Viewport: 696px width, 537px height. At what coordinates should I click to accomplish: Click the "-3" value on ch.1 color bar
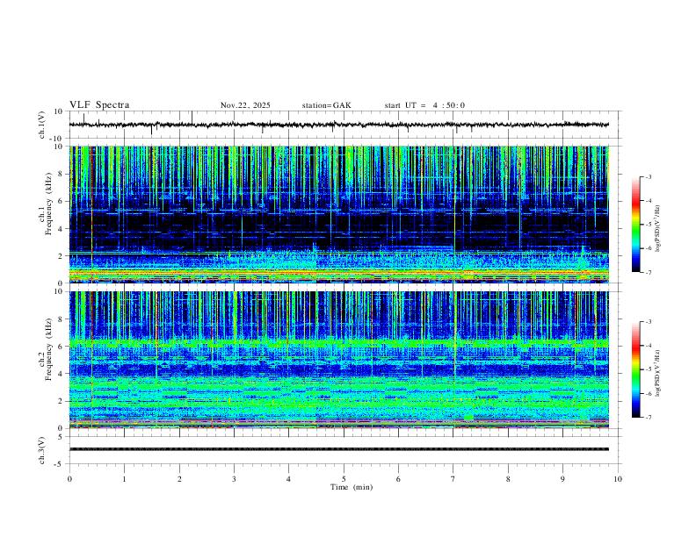point(648,176)
